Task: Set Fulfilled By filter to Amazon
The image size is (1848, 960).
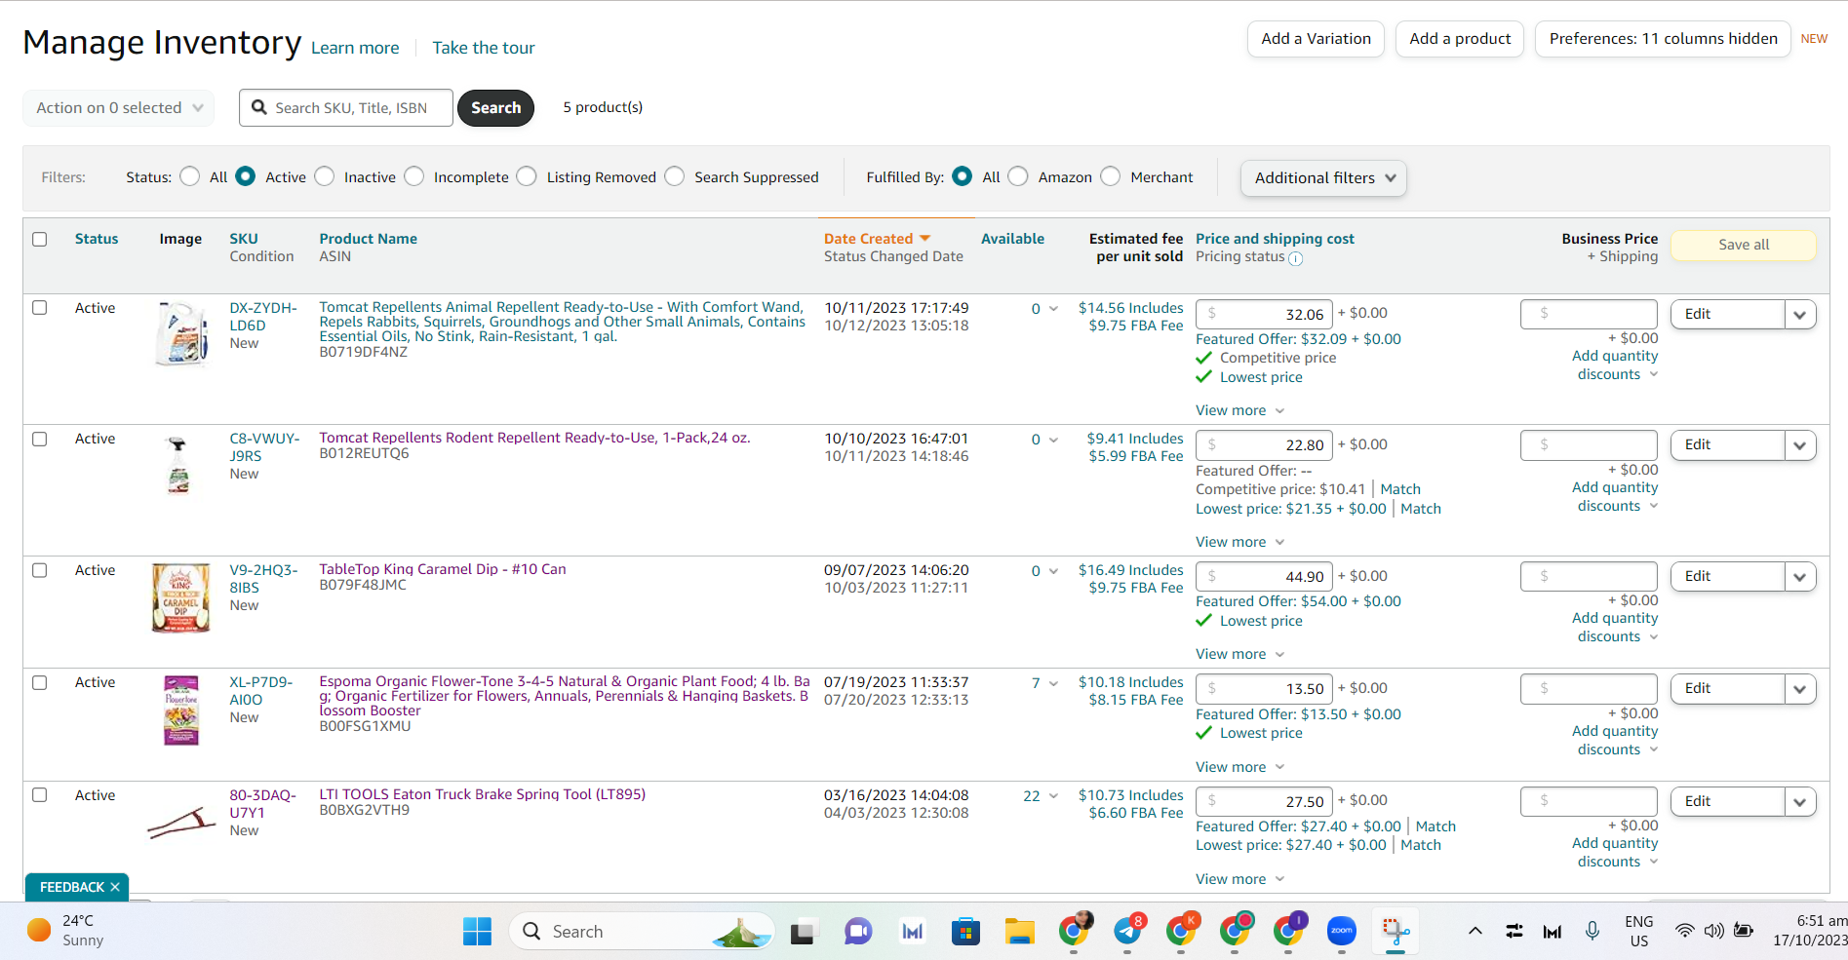Action: pos(1018,176)
